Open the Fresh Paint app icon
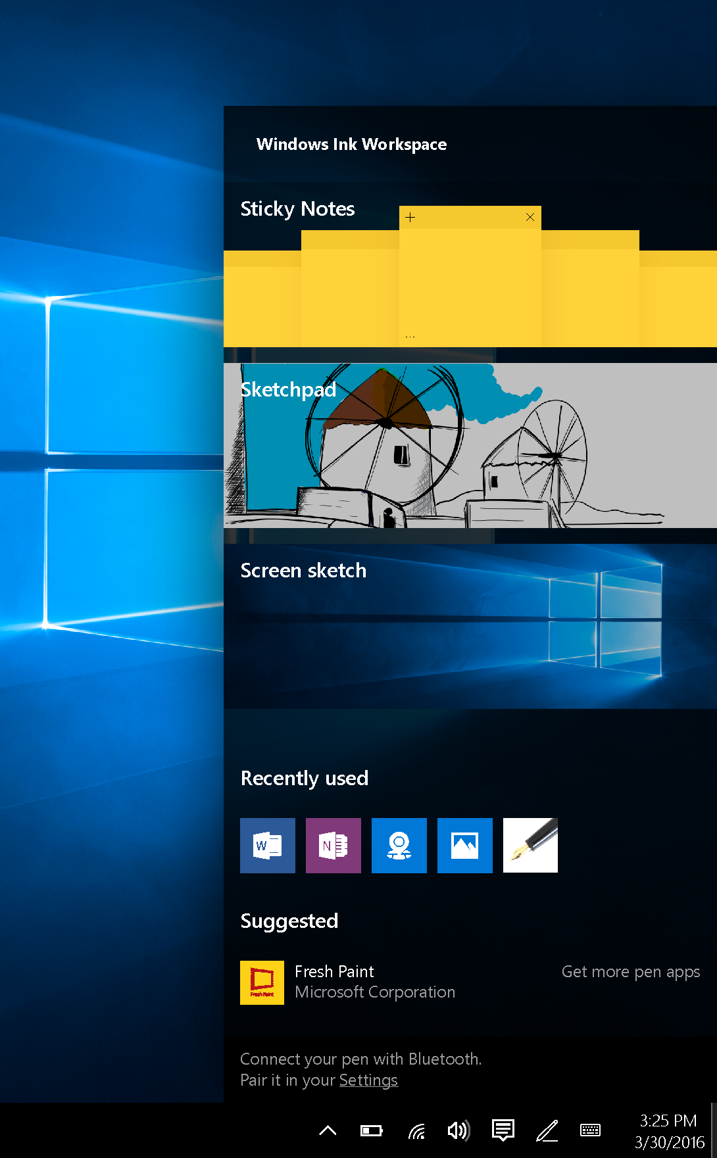Image resolution: width=717 pixels, height=1158 pixels. (x=262, y=982)
